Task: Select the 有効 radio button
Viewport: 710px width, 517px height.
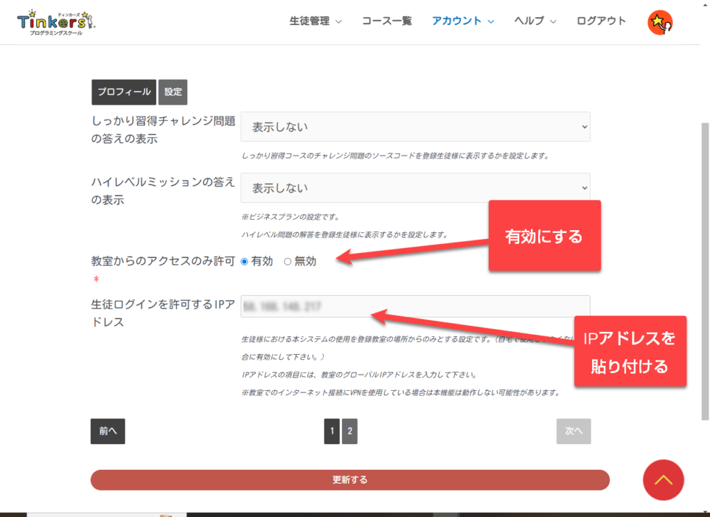Action: (x=244, y=261)
